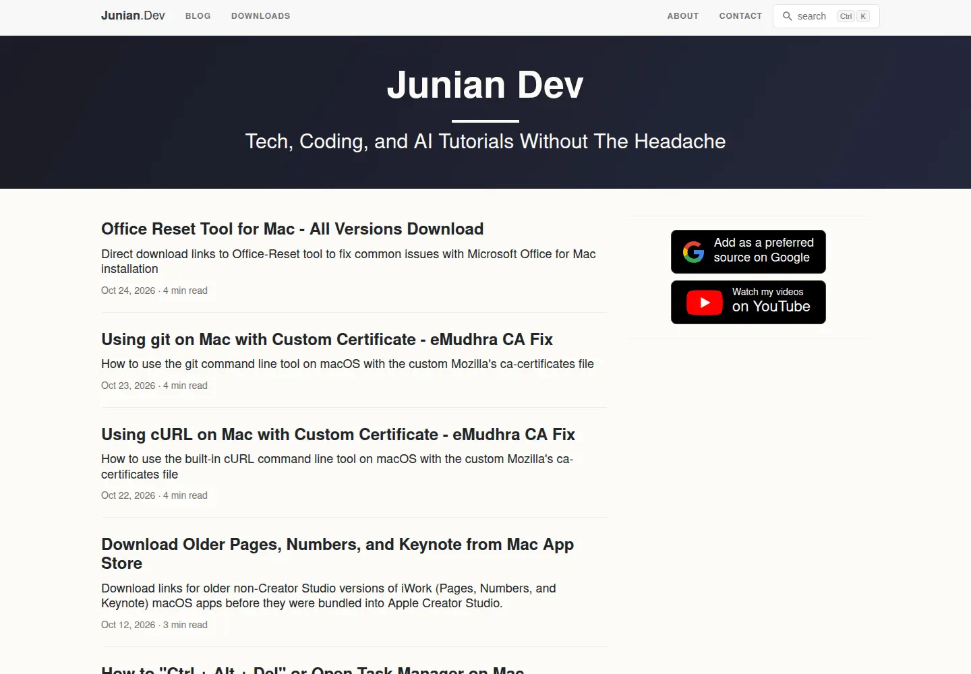The width and height of the screenshot is (971, 674).
Task: Click the hero tagline about AI Tutorials
Action: pos(486,142)
